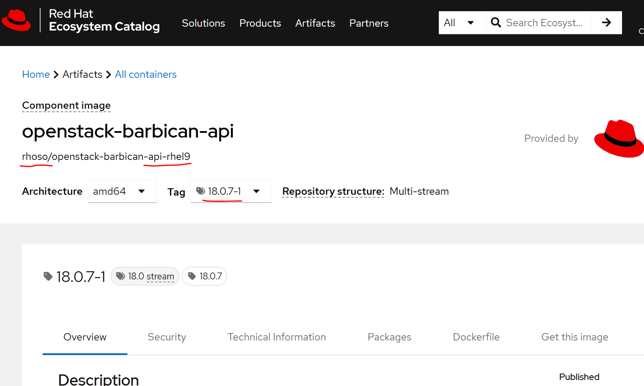Screen dimensions: 644x386
Task: Click the tag icon inside Tag dropdown
Action: [200, 191]
